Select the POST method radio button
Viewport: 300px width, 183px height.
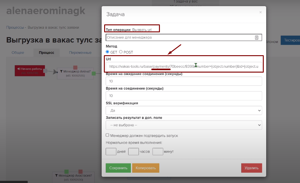pyautogui.click(x=121, y=52)
